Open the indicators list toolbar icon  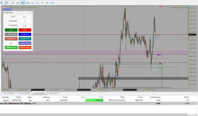pyautogui.click(x=6, y=3)
